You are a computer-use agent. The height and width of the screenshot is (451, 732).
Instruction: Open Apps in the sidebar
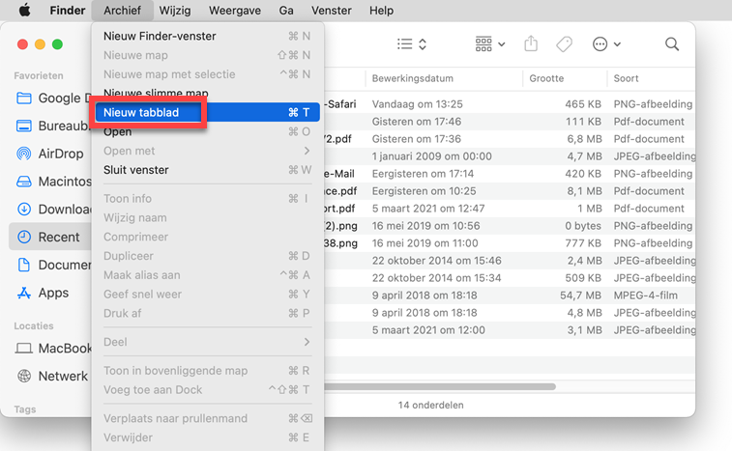pyautogui.click(x=50, y=293)
